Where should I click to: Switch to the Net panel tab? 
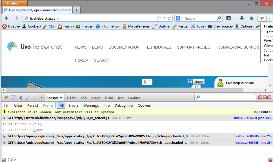click(x=121, y=98)
